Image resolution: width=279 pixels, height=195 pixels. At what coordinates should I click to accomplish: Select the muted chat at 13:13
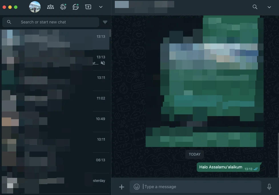point(56,60)
